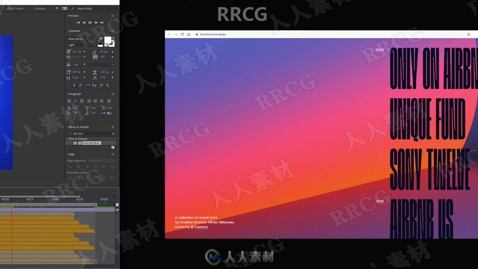Toggle Small Caps text style
Image resolution: width=478 pixels, height=269 pixels.
[x=94, y=86]
